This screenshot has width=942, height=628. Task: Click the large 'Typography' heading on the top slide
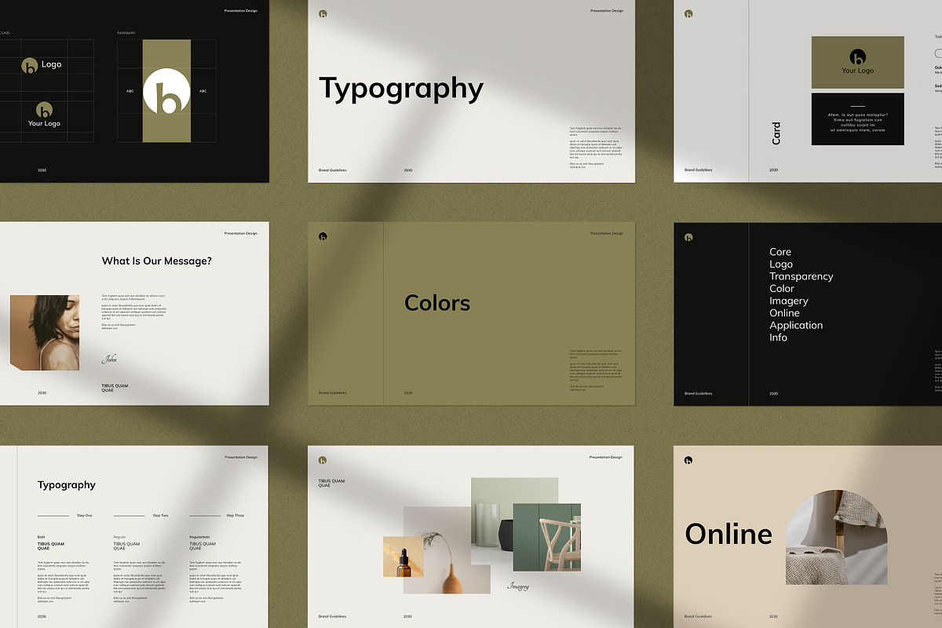400,89
